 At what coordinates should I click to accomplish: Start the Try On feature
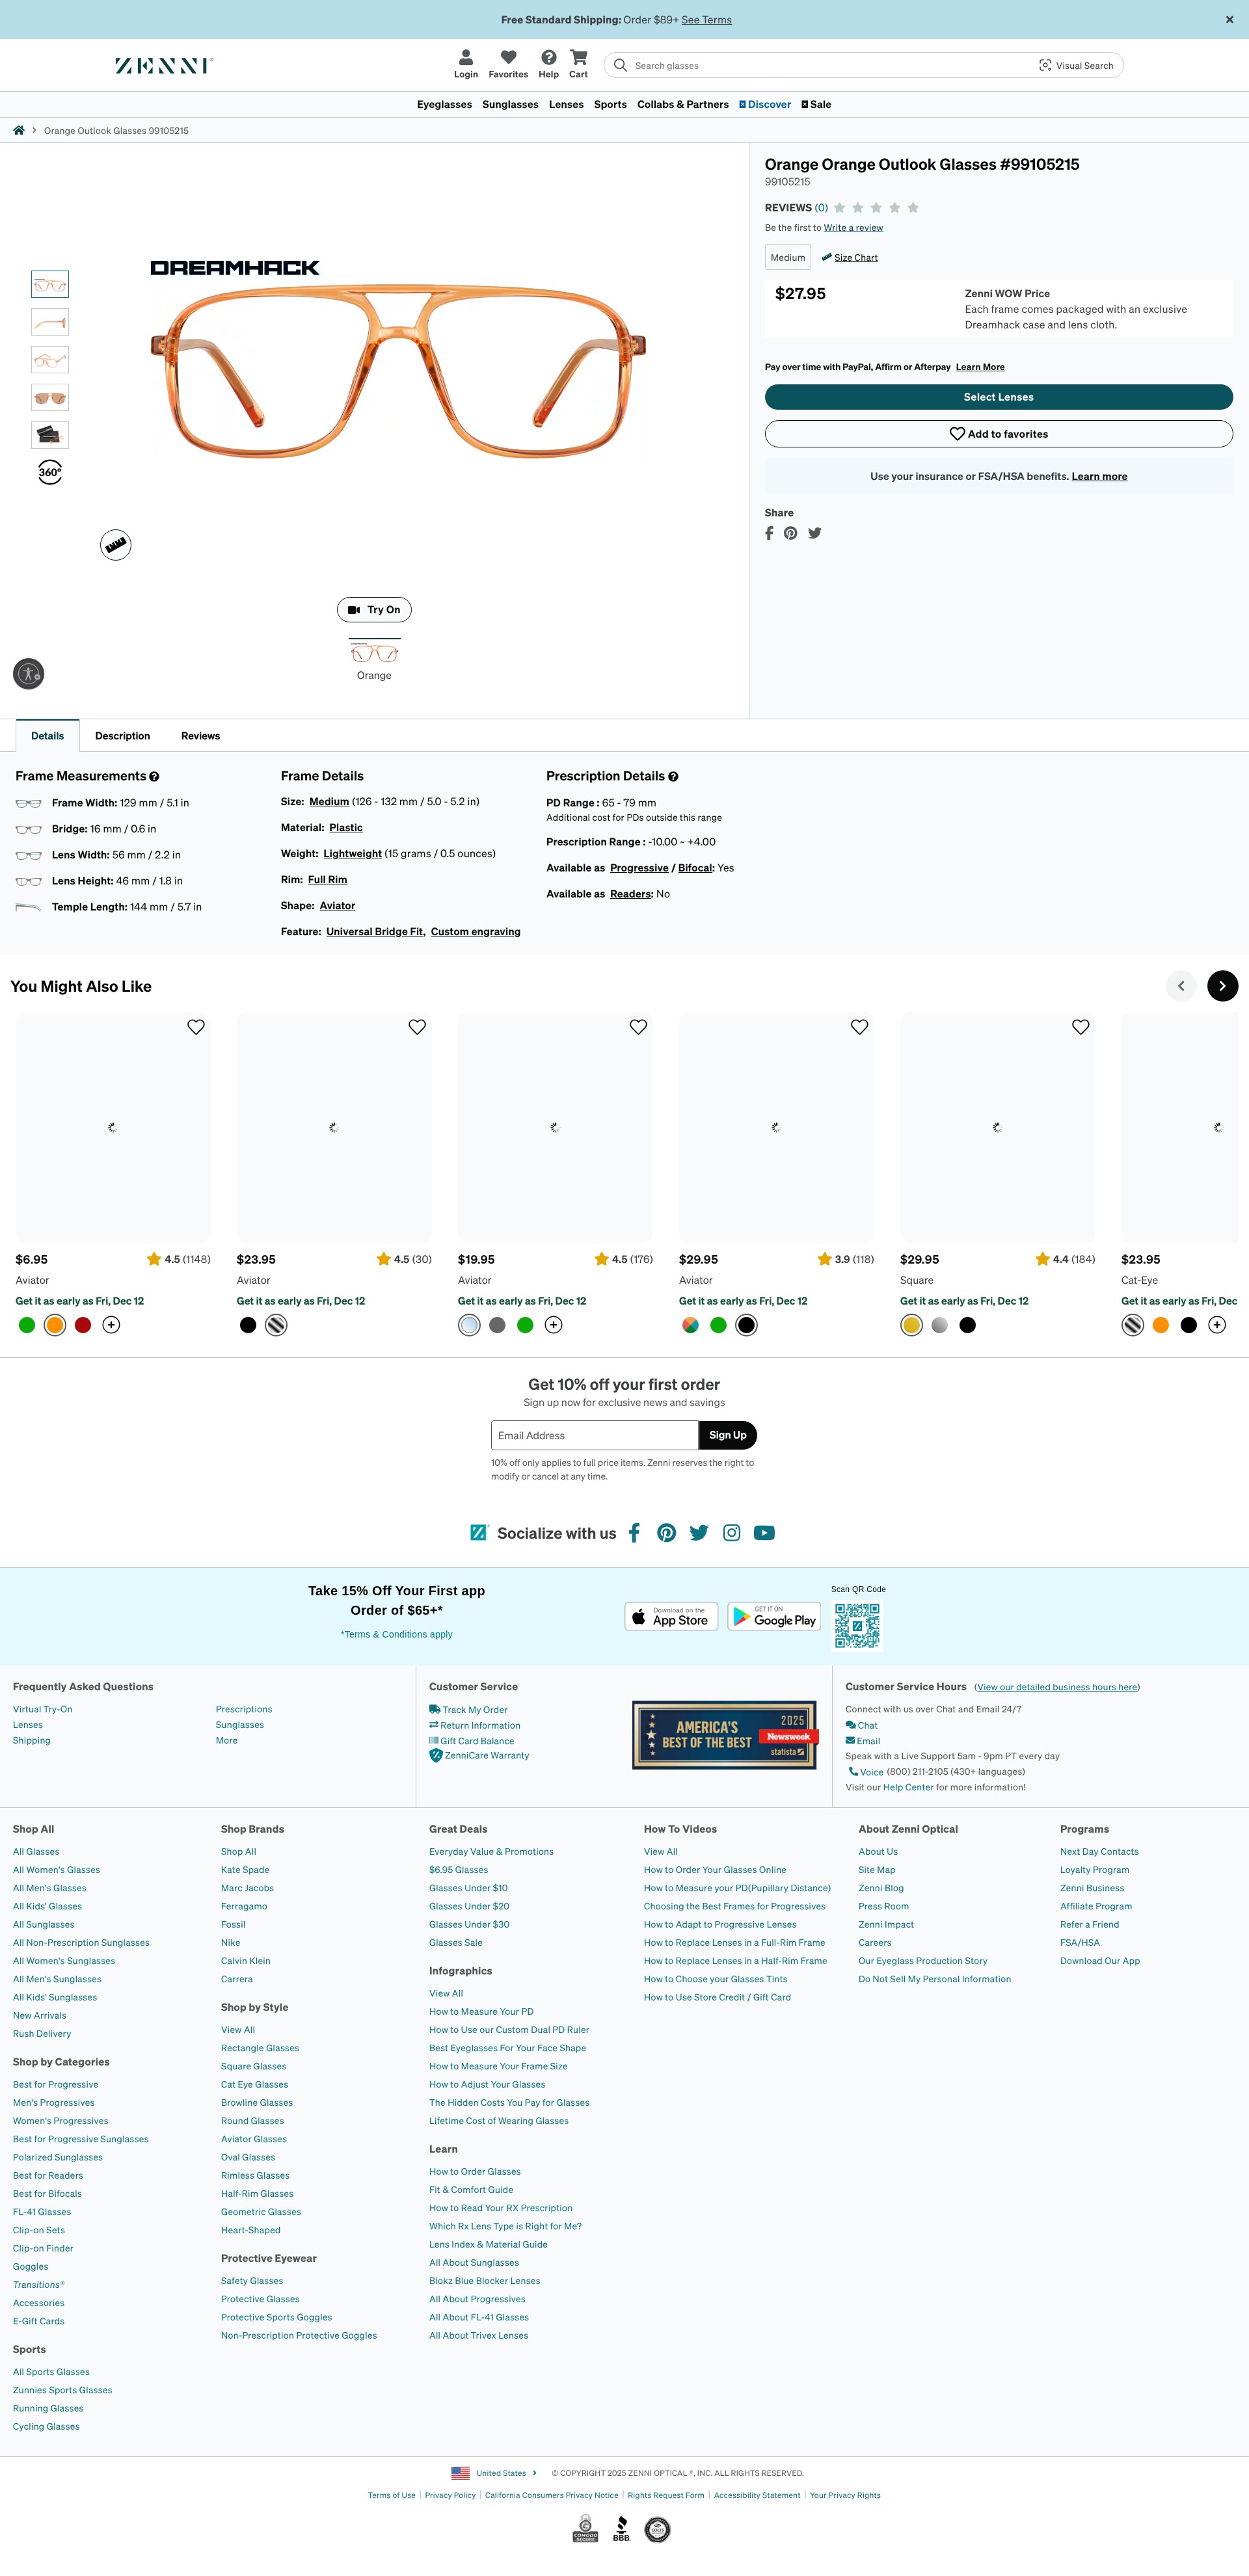(374, 610)
